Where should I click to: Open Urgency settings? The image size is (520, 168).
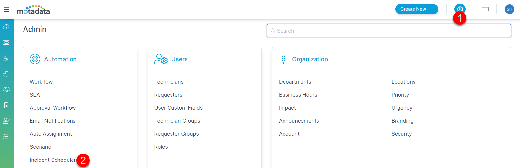coord(402,108)
